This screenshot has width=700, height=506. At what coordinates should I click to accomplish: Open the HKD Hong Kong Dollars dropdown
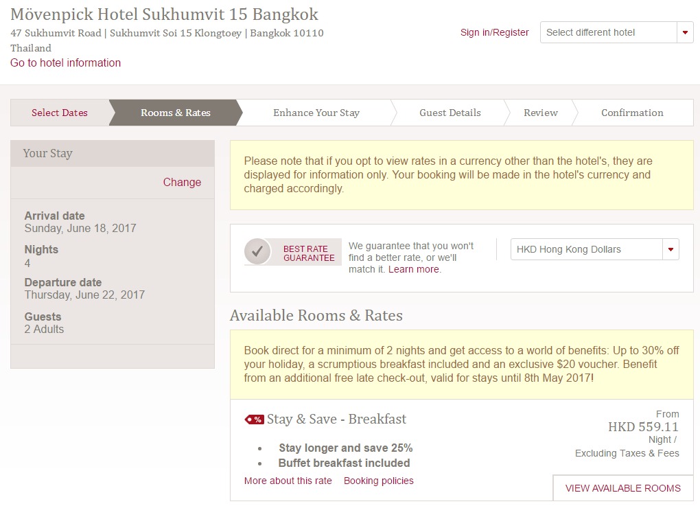click(586, 249)
